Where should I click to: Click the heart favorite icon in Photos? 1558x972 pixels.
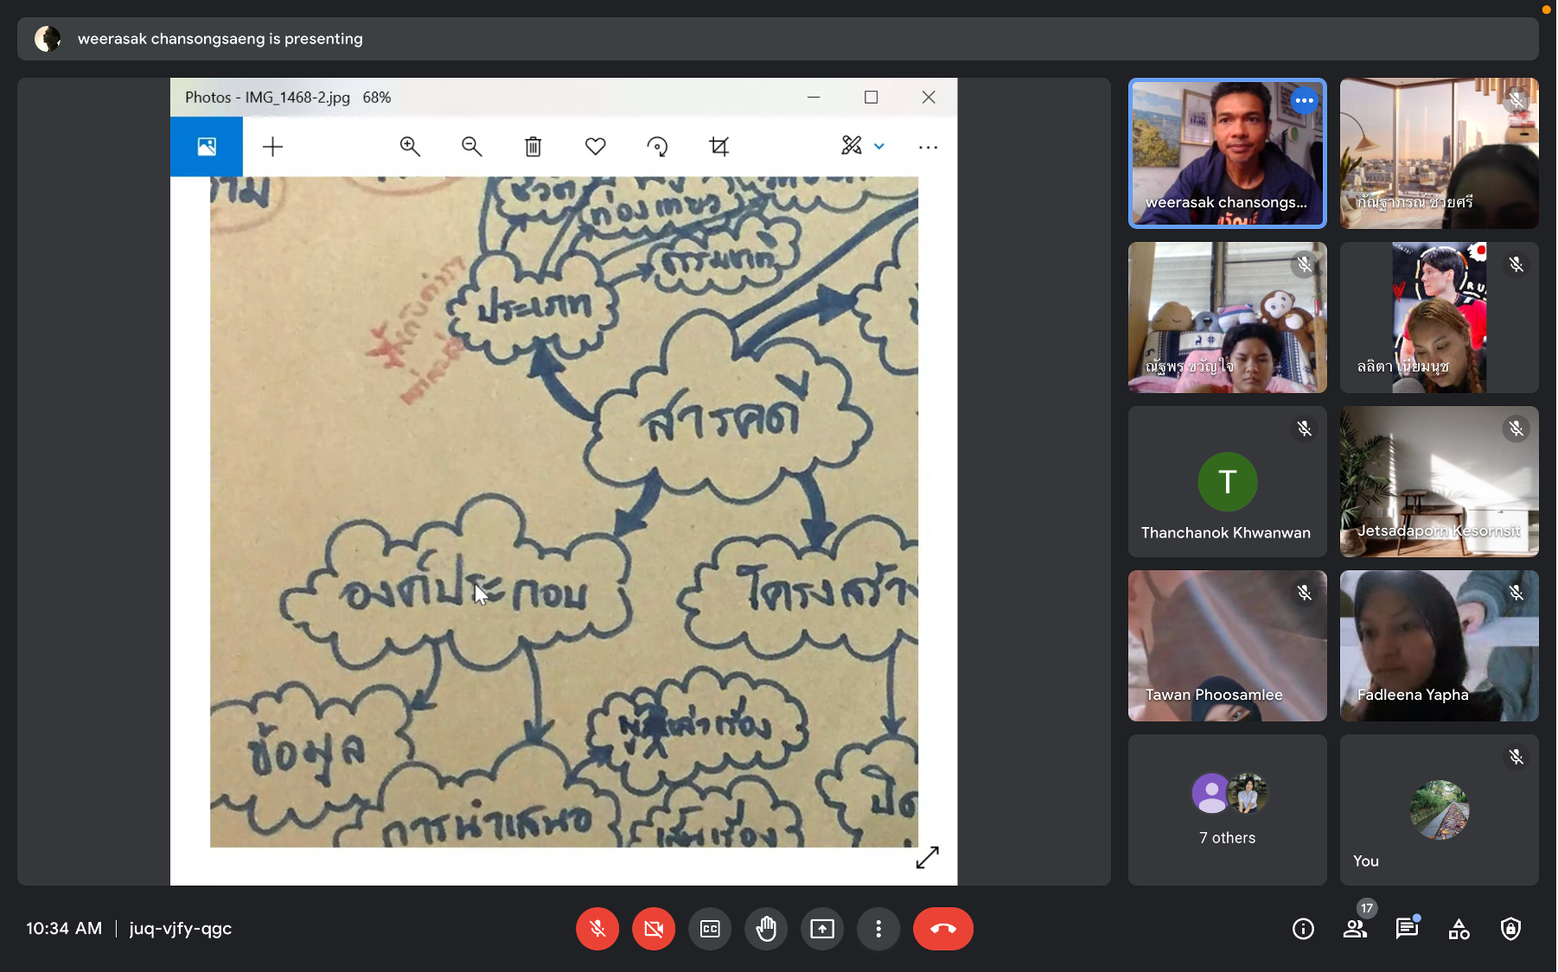coord(596,147)
